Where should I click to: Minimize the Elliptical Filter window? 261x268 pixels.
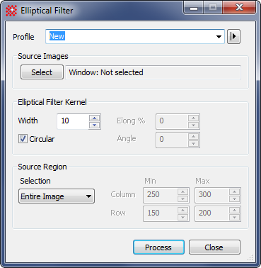pos(194,8)
